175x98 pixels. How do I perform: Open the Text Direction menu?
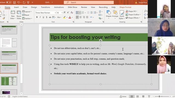[x=100, y=11]
